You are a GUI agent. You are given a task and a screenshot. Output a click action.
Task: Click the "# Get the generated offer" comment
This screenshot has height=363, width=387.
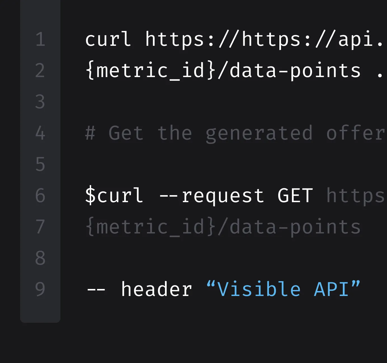tap(235, 133)
